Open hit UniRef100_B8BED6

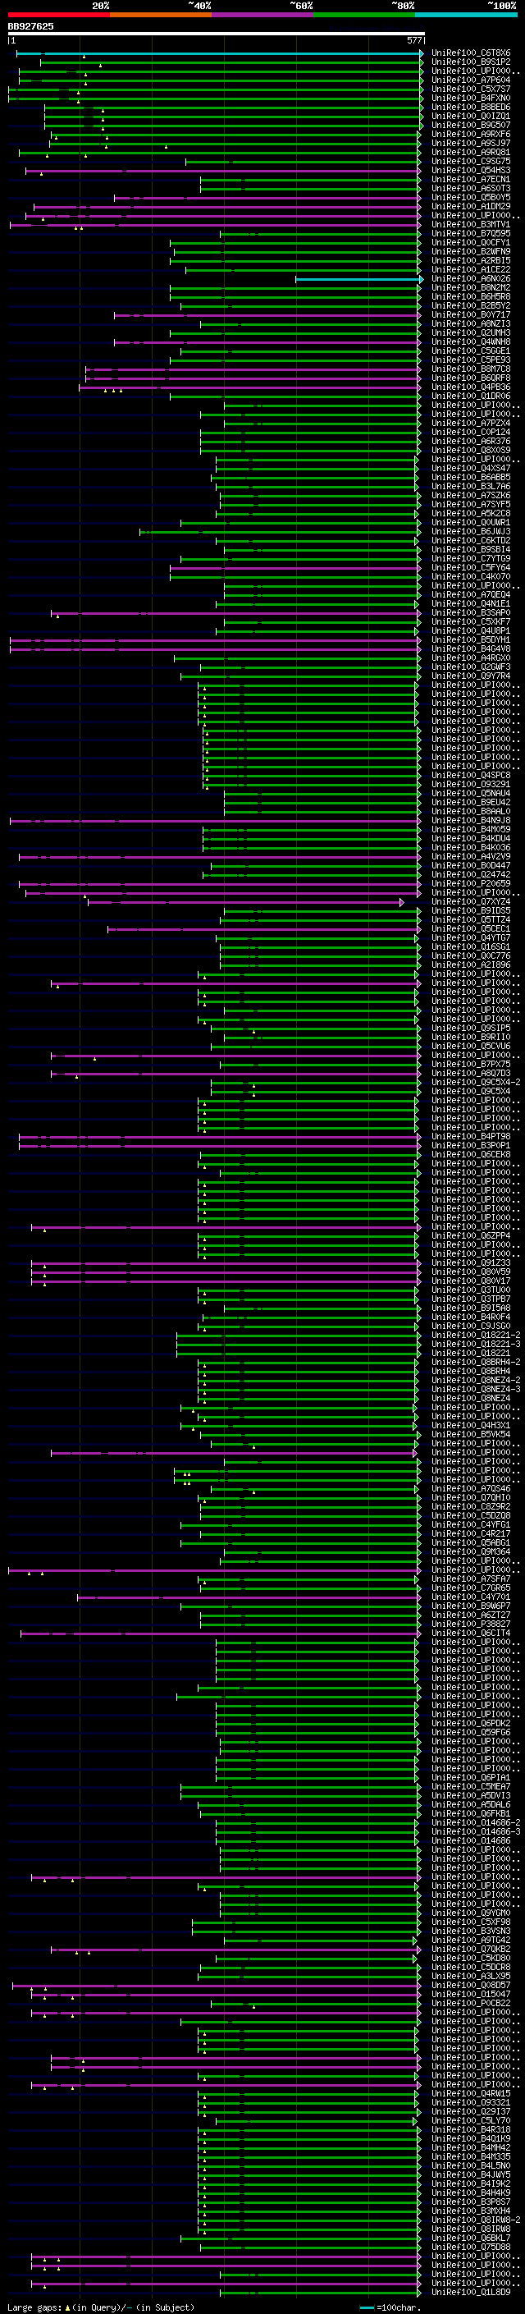471,107
